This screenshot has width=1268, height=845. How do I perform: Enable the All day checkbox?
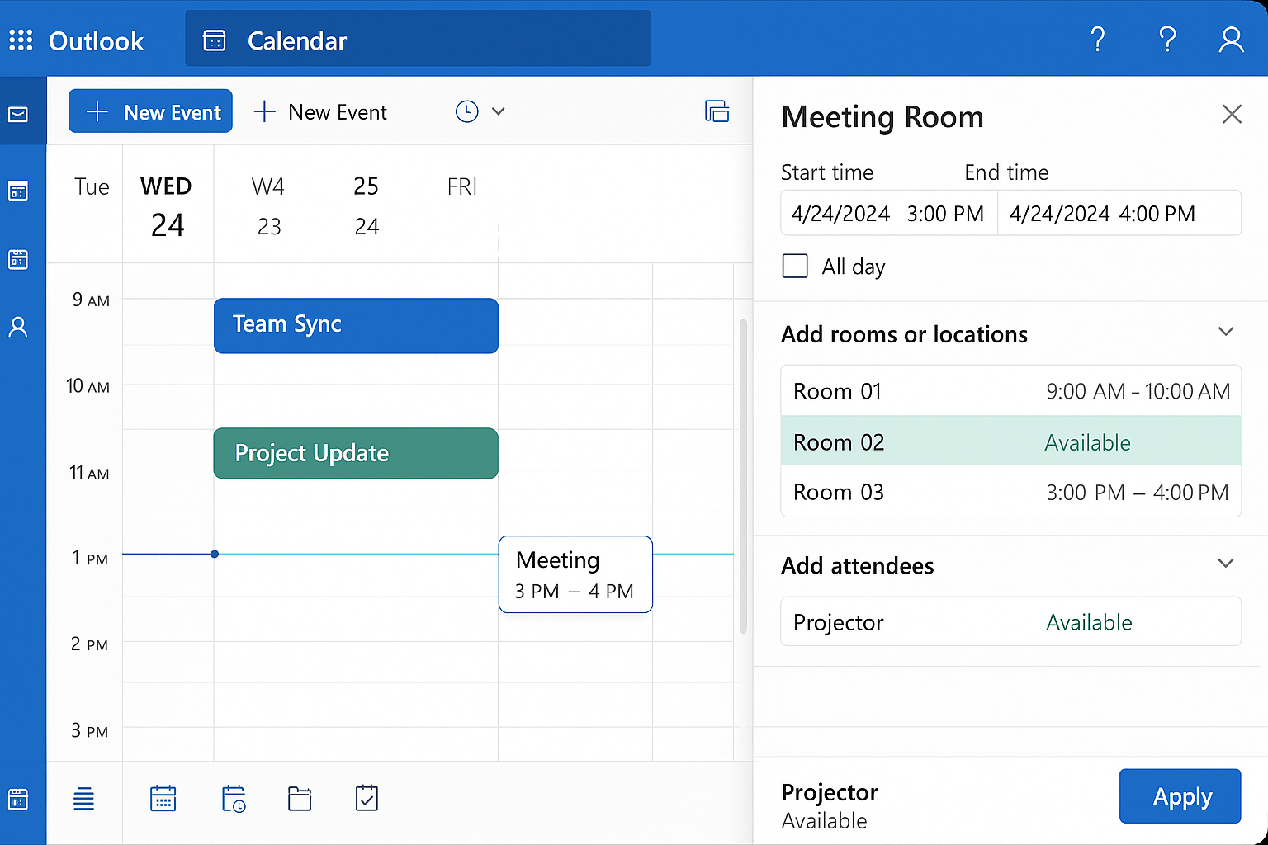tap(795, 266)
